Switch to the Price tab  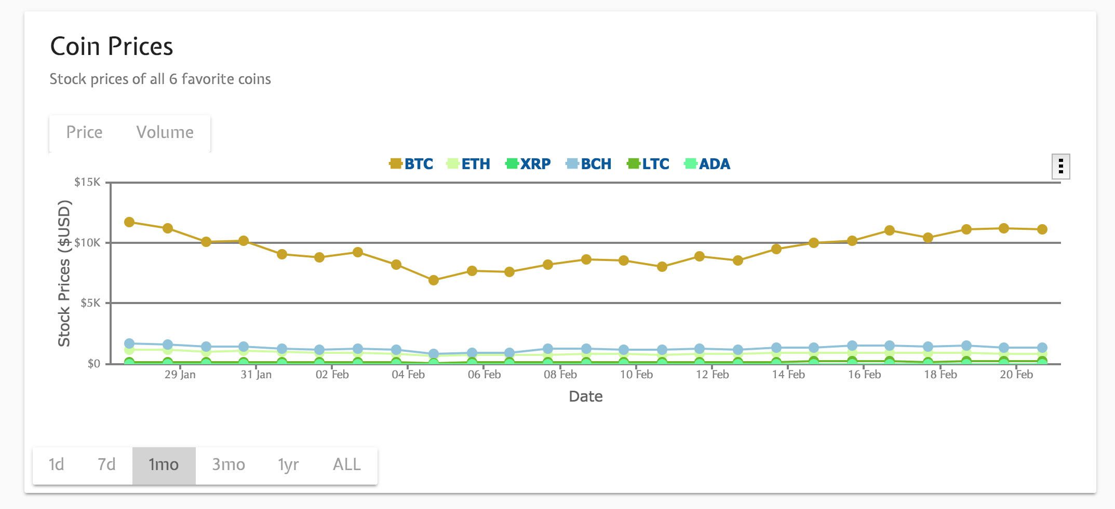(x=84, y=132)
